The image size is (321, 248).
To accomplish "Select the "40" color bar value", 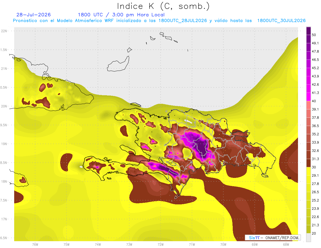I will point(314,101).
